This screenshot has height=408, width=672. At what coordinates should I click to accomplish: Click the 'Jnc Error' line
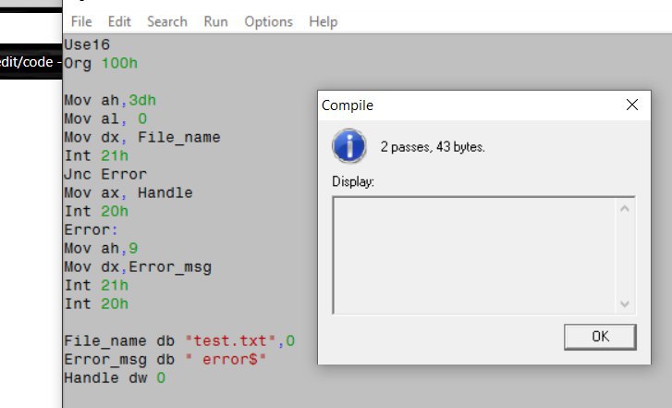click(105, 174)
